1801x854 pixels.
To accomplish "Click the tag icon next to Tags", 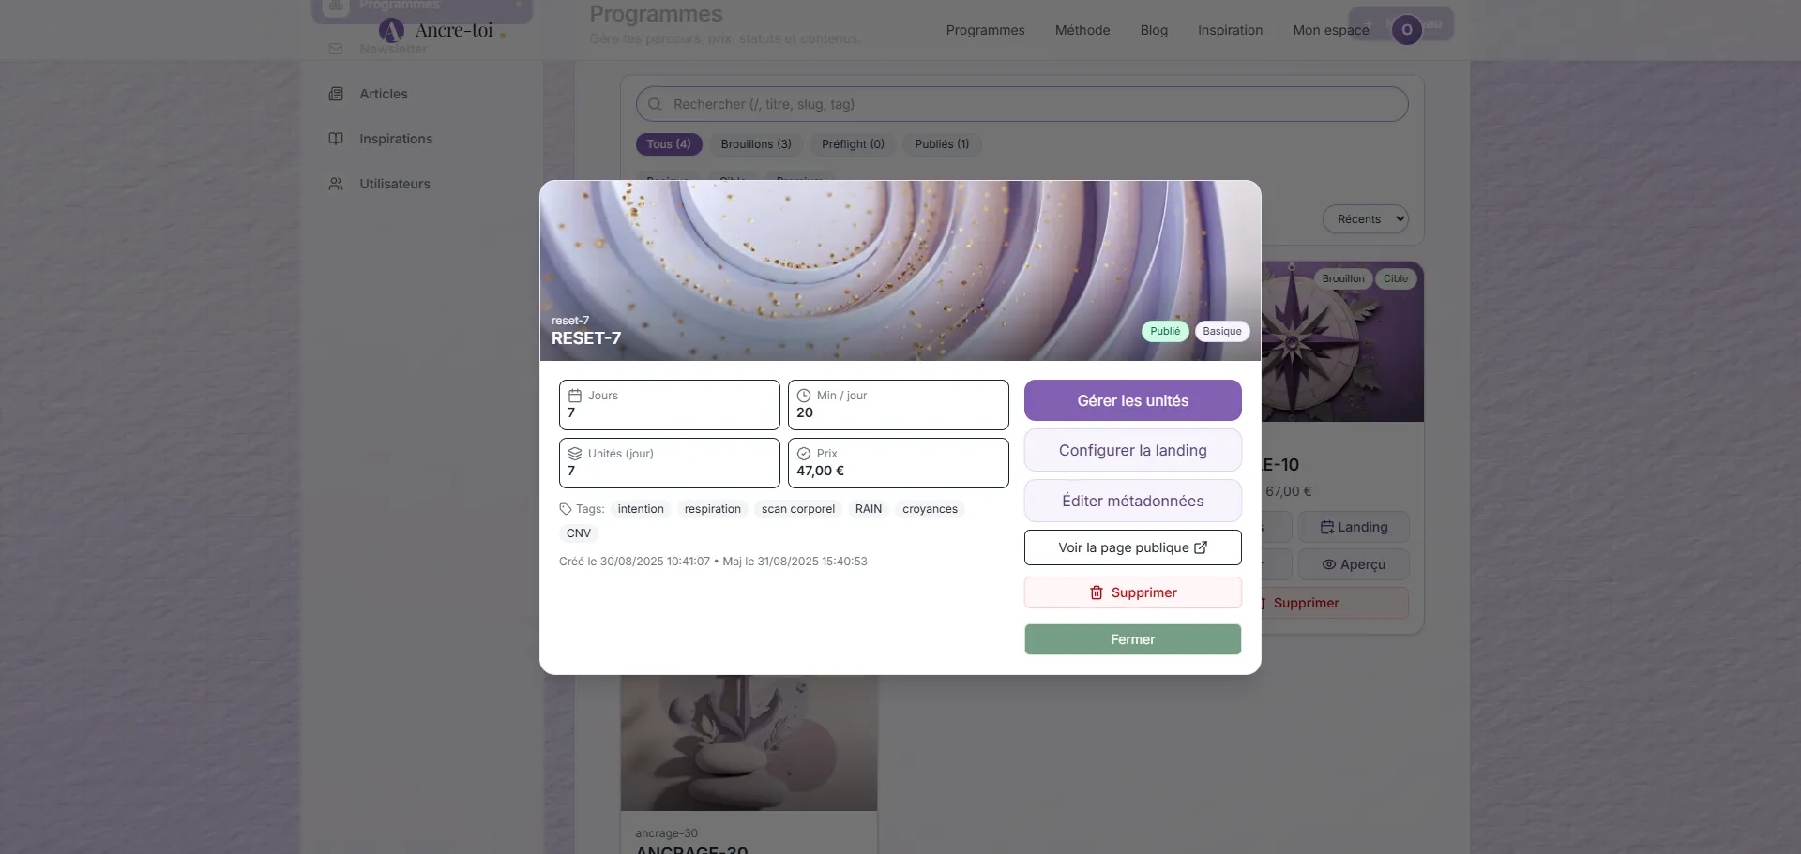I will [x=564, y=509].
